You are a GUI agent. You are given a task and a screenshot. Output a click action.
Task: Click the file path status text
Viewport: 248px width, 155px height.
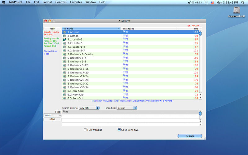[132, 101]
